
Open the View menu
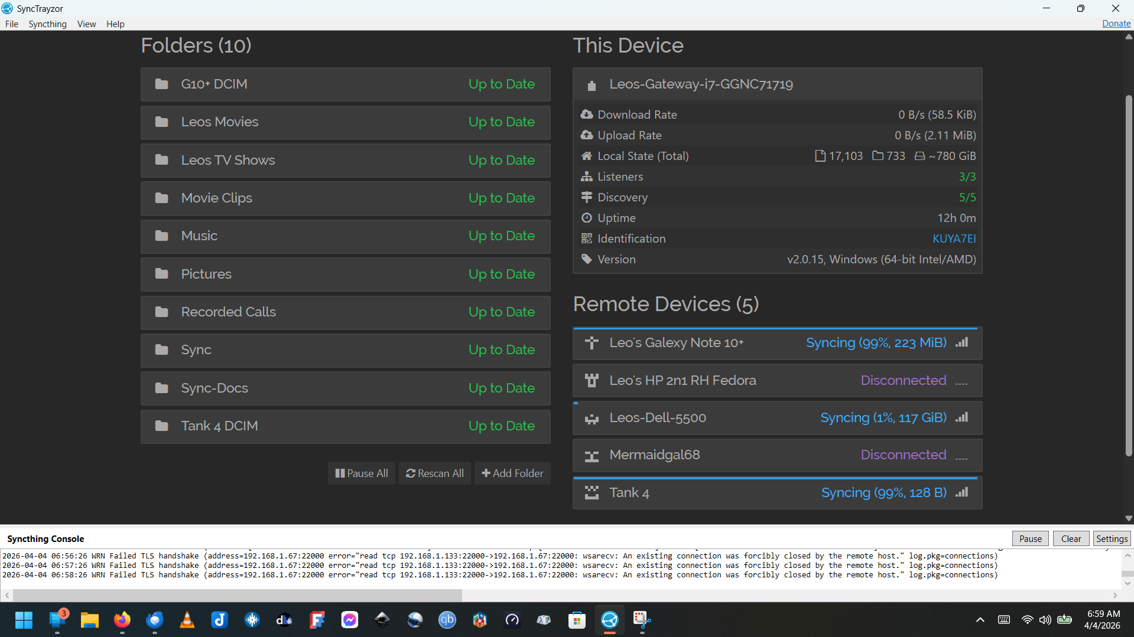[x=86, y=24]
